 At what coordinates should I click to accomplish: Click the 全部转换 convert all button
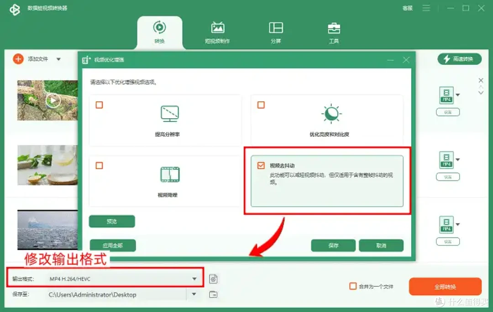point(445,286)
